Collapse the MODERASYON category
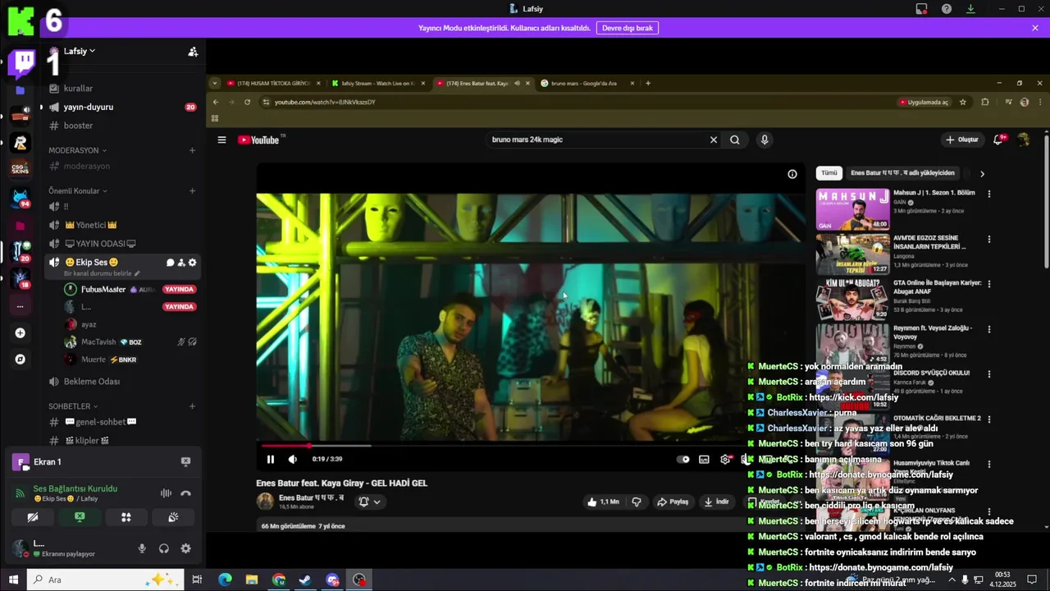The image size is (1050, 591). click(77, 150)
